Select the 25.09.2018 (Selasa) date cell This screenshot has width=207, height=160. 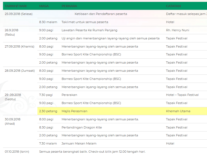tap(19, 14)
